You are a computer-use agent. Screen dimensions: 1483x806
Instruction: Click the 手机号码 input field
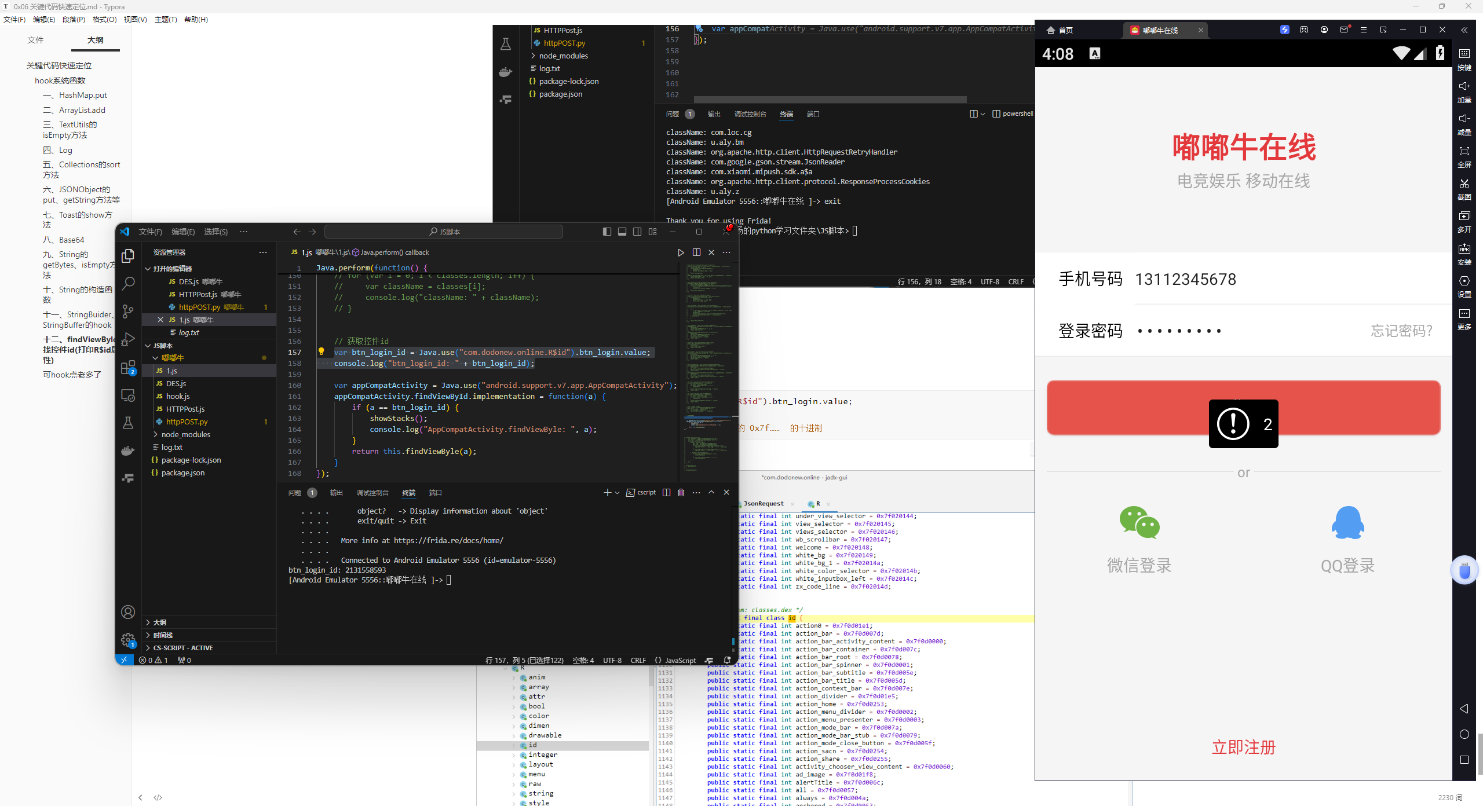tap(1274, 279)
